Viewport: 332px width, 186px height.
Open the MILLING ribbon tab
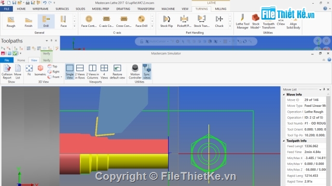[220, 9]
